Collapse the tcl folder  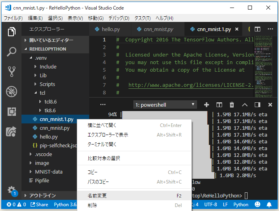(55, 93)
